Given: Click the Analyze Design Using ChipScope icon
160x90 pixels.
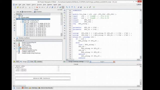Looking at the screenshot, I should (x=19, y=53).
